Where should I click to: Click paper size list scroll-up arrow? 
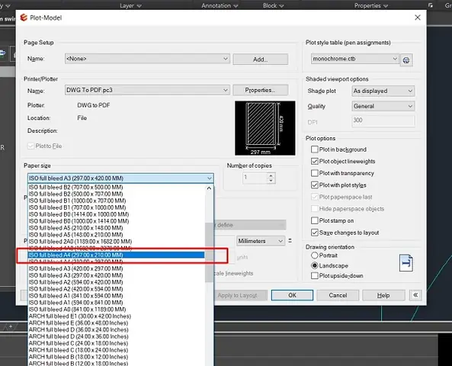pos(209,188)
